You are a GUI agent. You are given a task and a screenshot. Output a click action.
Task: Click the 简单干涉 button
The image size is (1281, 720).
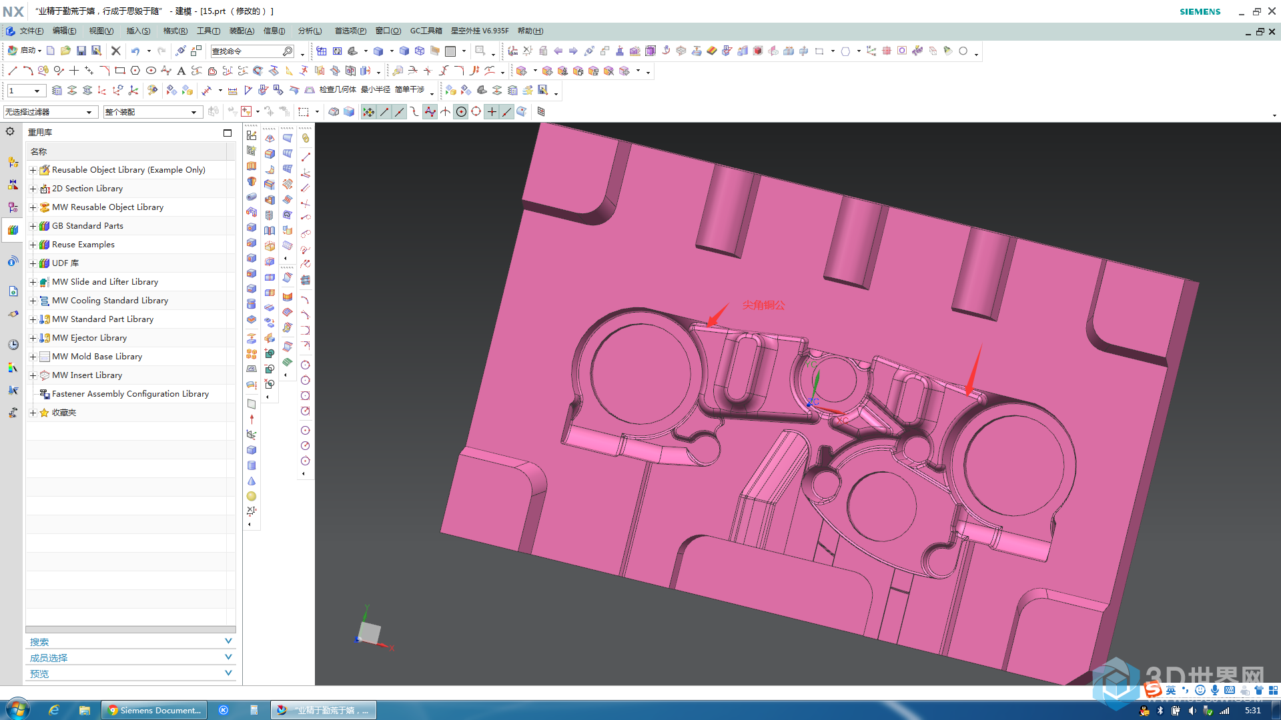[x=410, y=89]
